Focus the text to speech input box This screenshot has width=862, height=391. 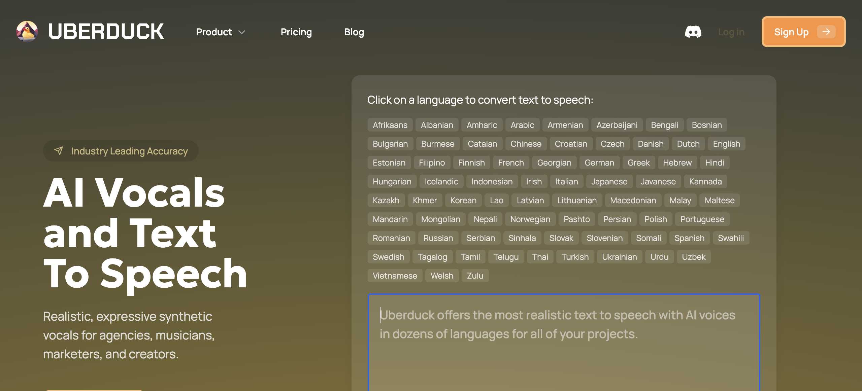[x=564, y=350]
